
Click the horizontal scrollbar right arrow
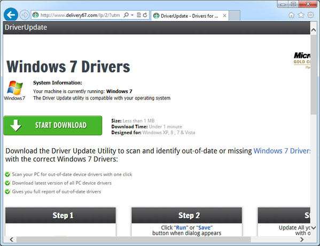(x=302, y=240)
